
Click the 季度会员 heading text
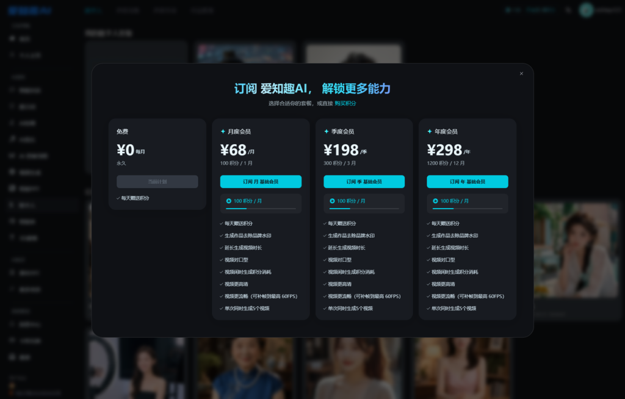click(343, 132)
